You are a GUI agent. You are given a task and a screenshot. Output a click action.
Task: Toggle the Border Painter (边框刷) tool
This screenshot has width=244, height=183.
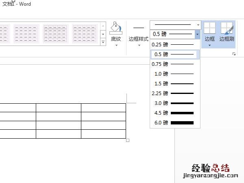[227, 31]
